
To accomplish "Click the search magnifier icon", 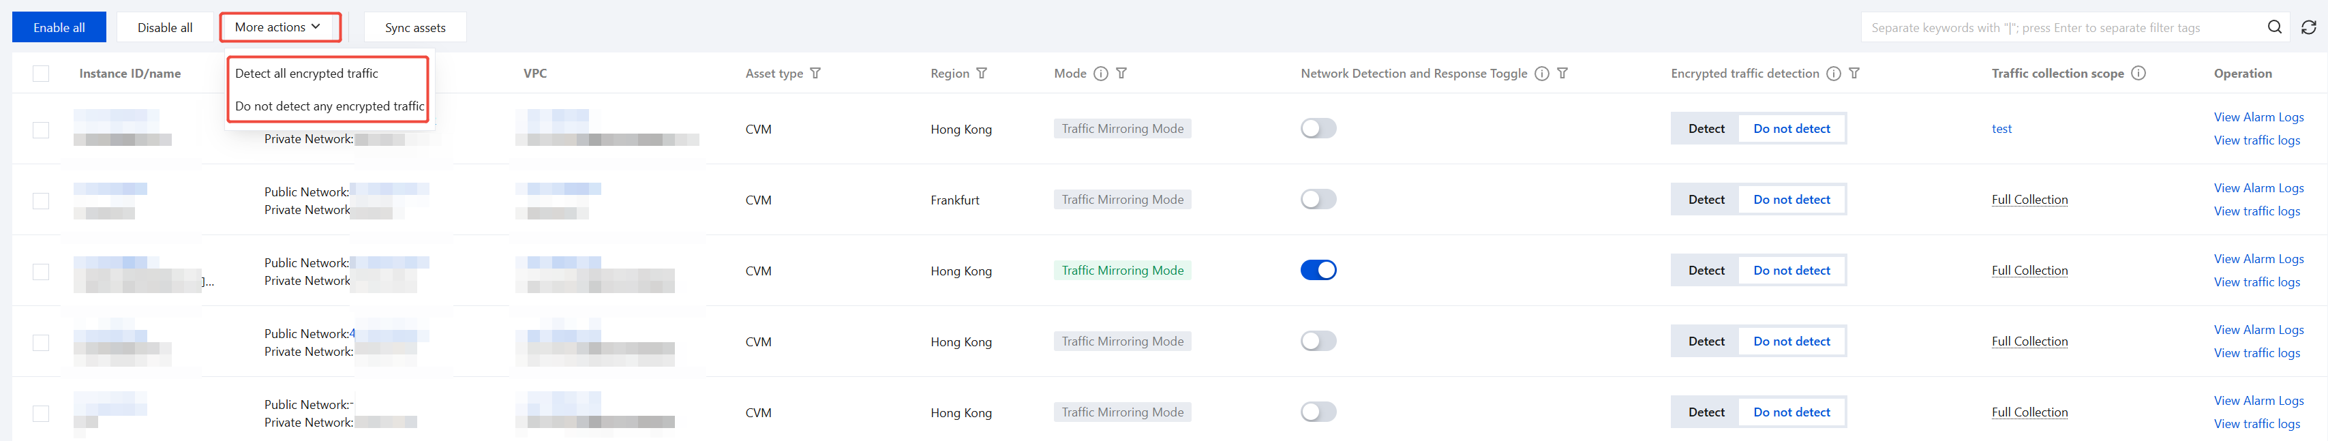I will (2273, 27).
